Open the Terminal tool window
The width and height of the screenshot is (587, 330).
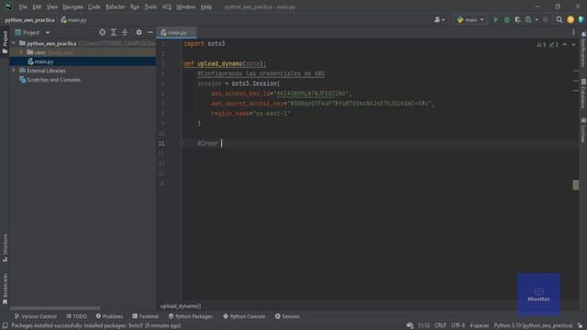tap(145, 316)
